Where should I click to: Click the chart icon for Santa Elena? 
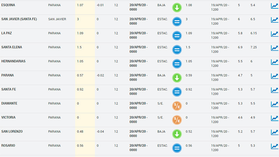pyautogui.click(x=274, y=48)
